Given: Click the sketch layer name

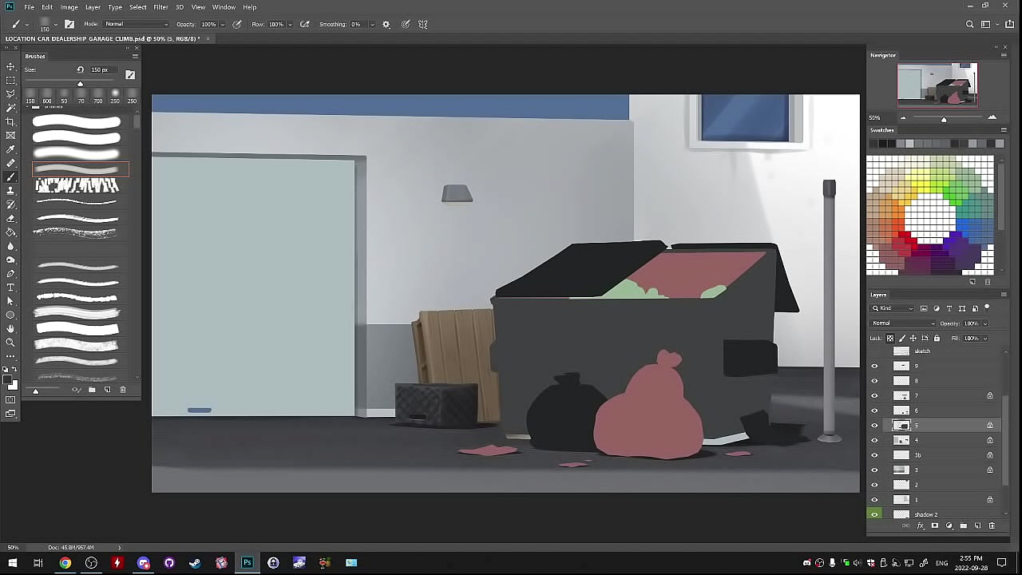Looking at the screenshot, I should (x=922, y=351).
